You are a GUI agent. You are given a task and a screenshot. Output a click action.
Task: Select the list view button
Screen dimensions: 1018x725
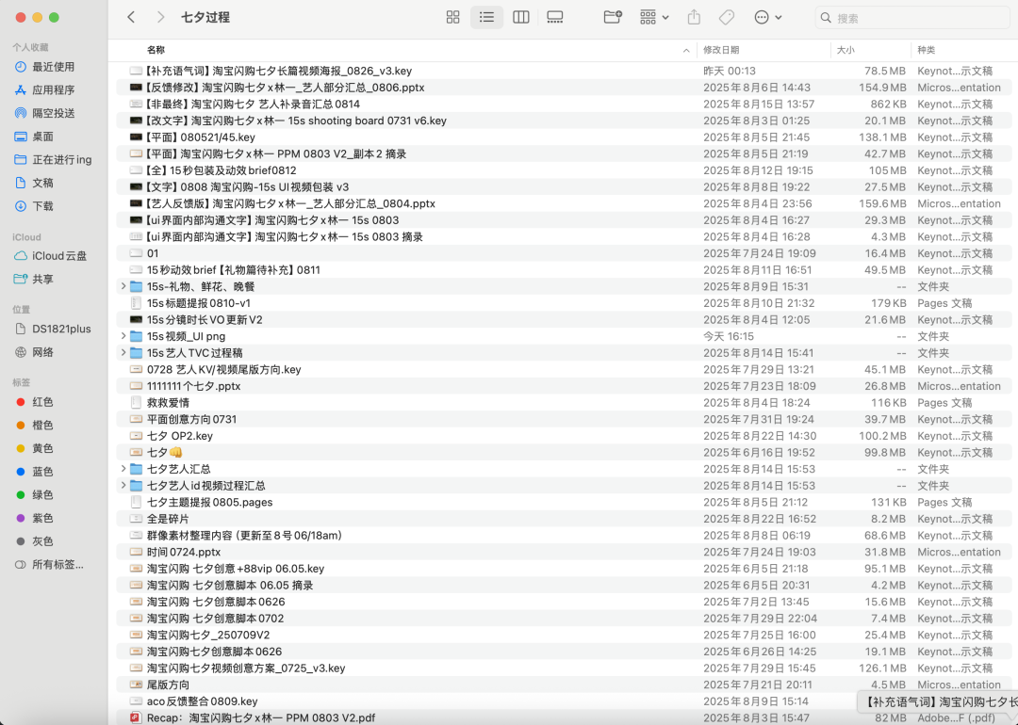(487, 18)
